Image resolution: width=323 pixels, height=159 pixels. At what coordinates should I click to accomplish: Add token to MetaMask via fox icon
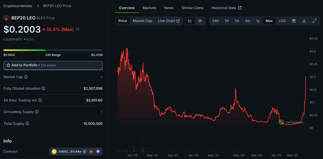(x=91, y=151)
